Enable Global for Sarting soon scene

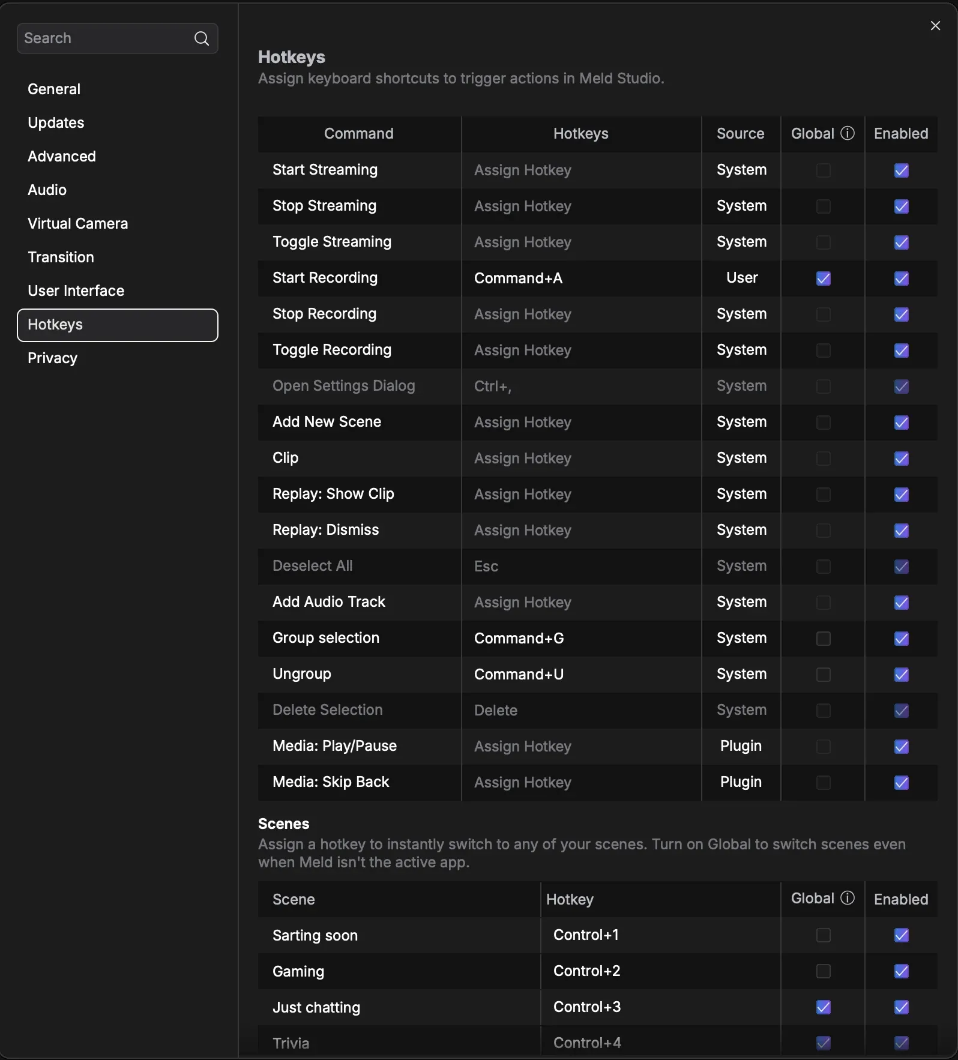(x=824, y=935)
